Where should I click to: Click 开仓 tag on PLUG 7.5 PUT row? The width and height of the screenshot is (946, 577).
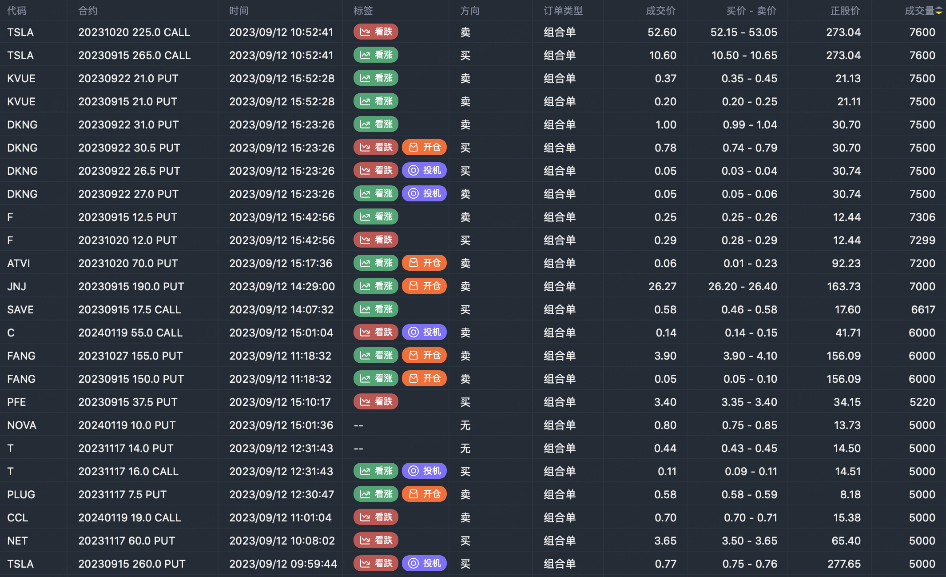[424, 494]
